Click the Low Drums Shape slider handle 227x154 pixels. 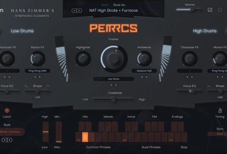pyautogui.click(x=37, y=91)
